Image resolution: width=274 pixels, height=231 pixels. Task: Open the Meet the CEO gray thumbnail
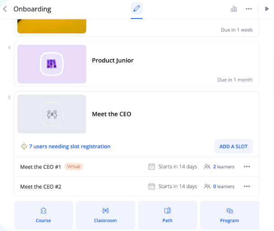click(x=52, y=114)
